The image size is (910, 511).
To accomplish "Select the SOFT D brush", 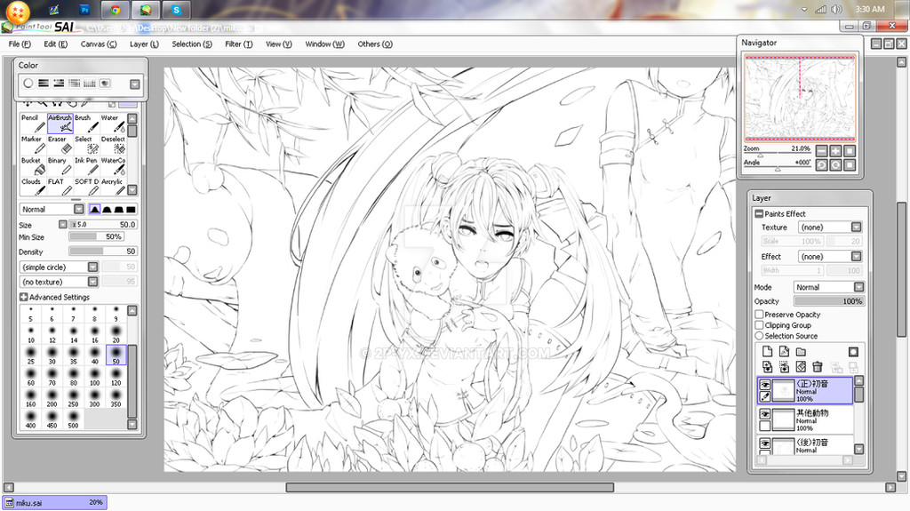I will click(x=86, y=187).
